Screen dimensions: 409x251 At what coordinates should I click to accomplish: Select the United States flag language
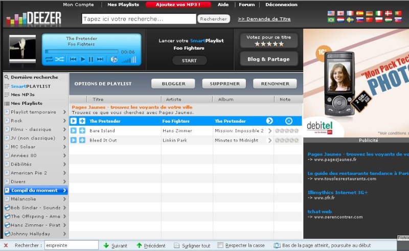[331, 13]
